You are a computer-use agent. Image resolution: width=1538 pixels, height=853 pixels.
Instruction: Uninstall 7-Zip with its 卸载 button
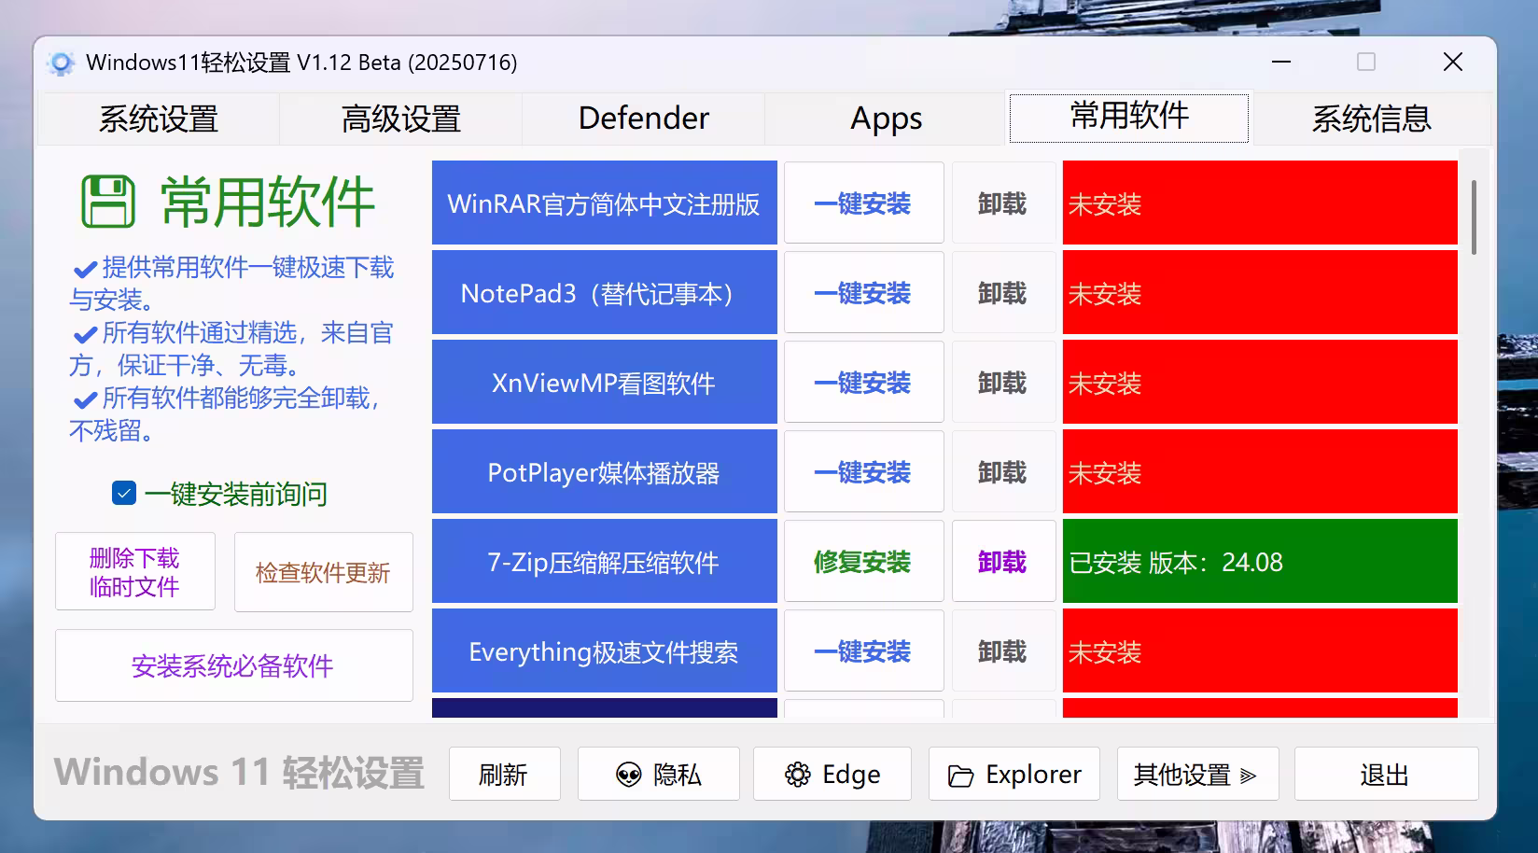(x=1003, y=562)
